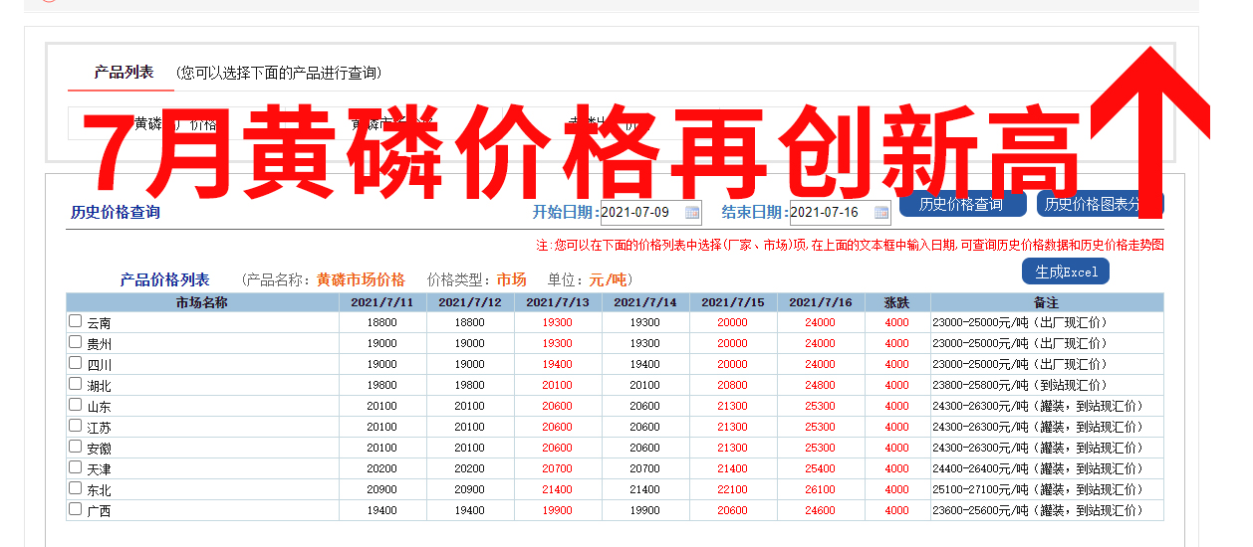This screenshot has height=547, width=1253.
Task: Click the 市场名称 column header
Action: tap(202, 302)
